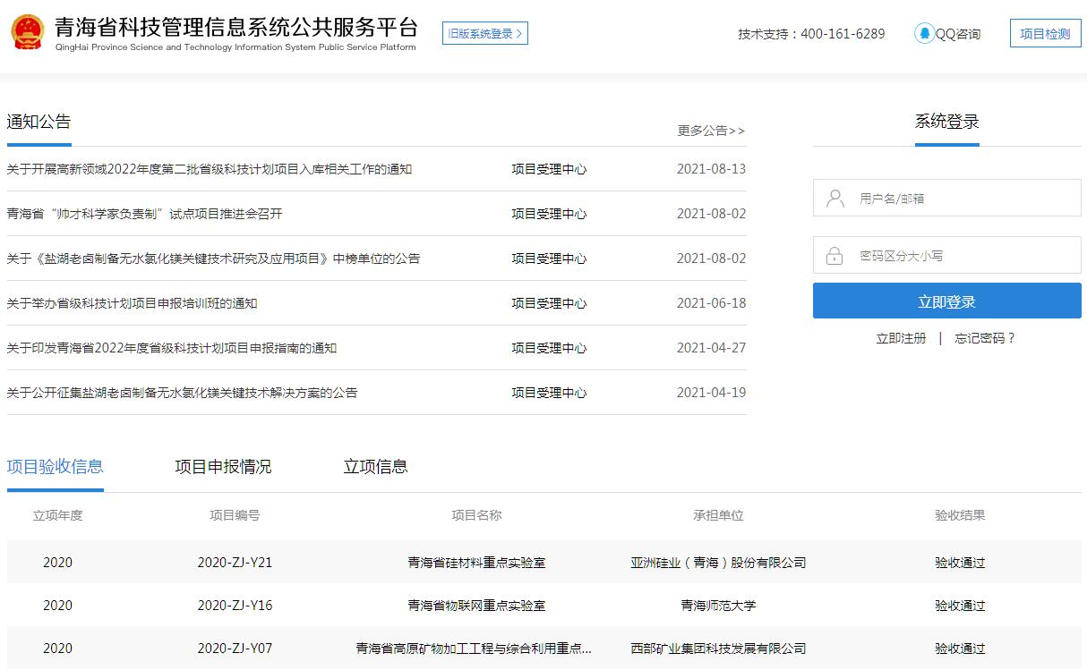
Task: Open notice about 省级科技计划项目申报培训班
Action: click(132, 303)
